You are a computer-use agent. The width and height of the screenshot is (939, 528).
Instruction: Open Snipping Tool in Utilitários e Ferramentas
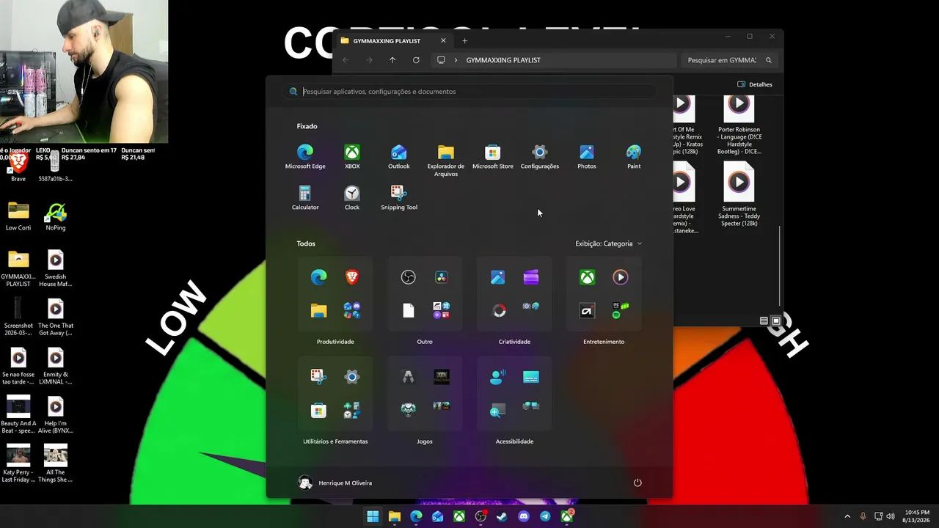click(x=318, y=377)
